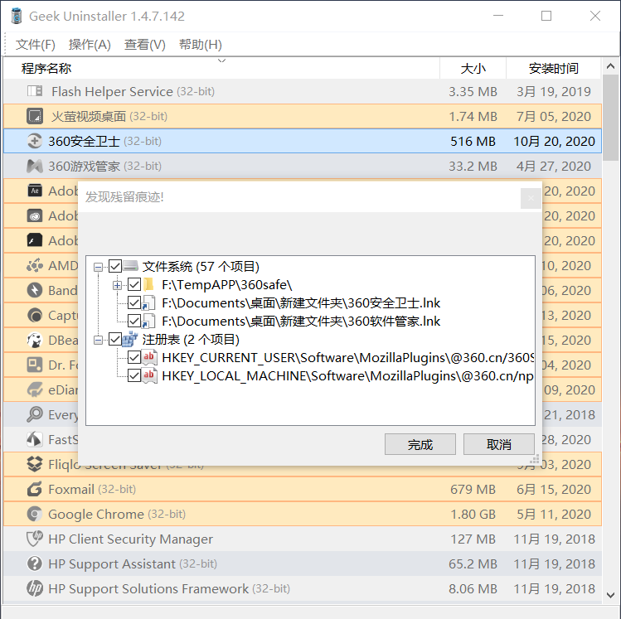The width and height of the screenshot is (621, 619).
Task: Click the 完成 button
Action: [x=420, y=444]
